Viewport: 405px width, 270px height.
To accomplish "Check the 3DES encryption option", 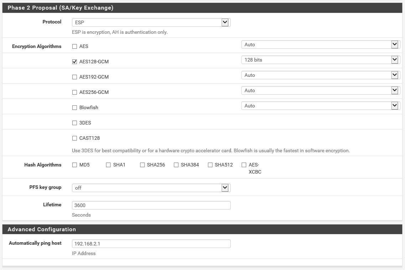I will coord(74,123).
